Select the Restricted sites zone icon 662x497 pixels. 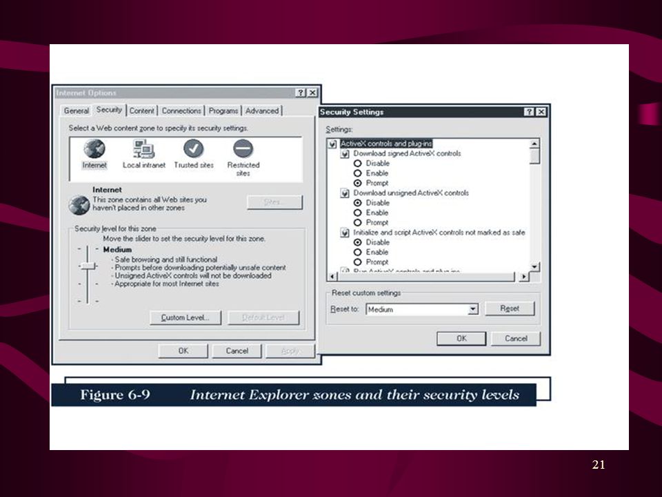(x=243, y=149)
